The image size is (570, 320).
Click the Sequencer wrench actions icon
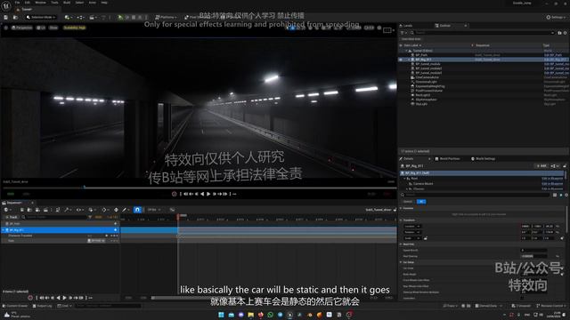[68, 210]
